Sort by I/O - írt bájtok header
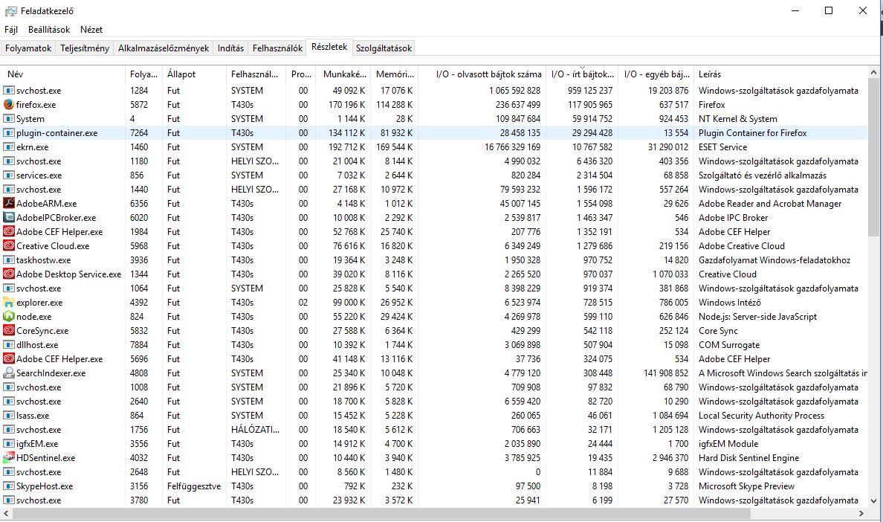Screen dimensions: 883x522 582,74
